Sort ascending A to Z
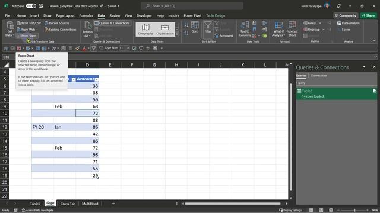This screenshot has width=380, height=213. point(186,25)
